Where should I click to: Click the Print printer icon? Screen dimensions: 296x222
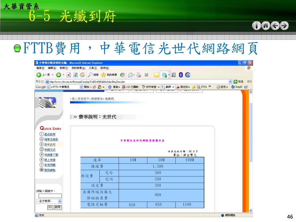139,75
